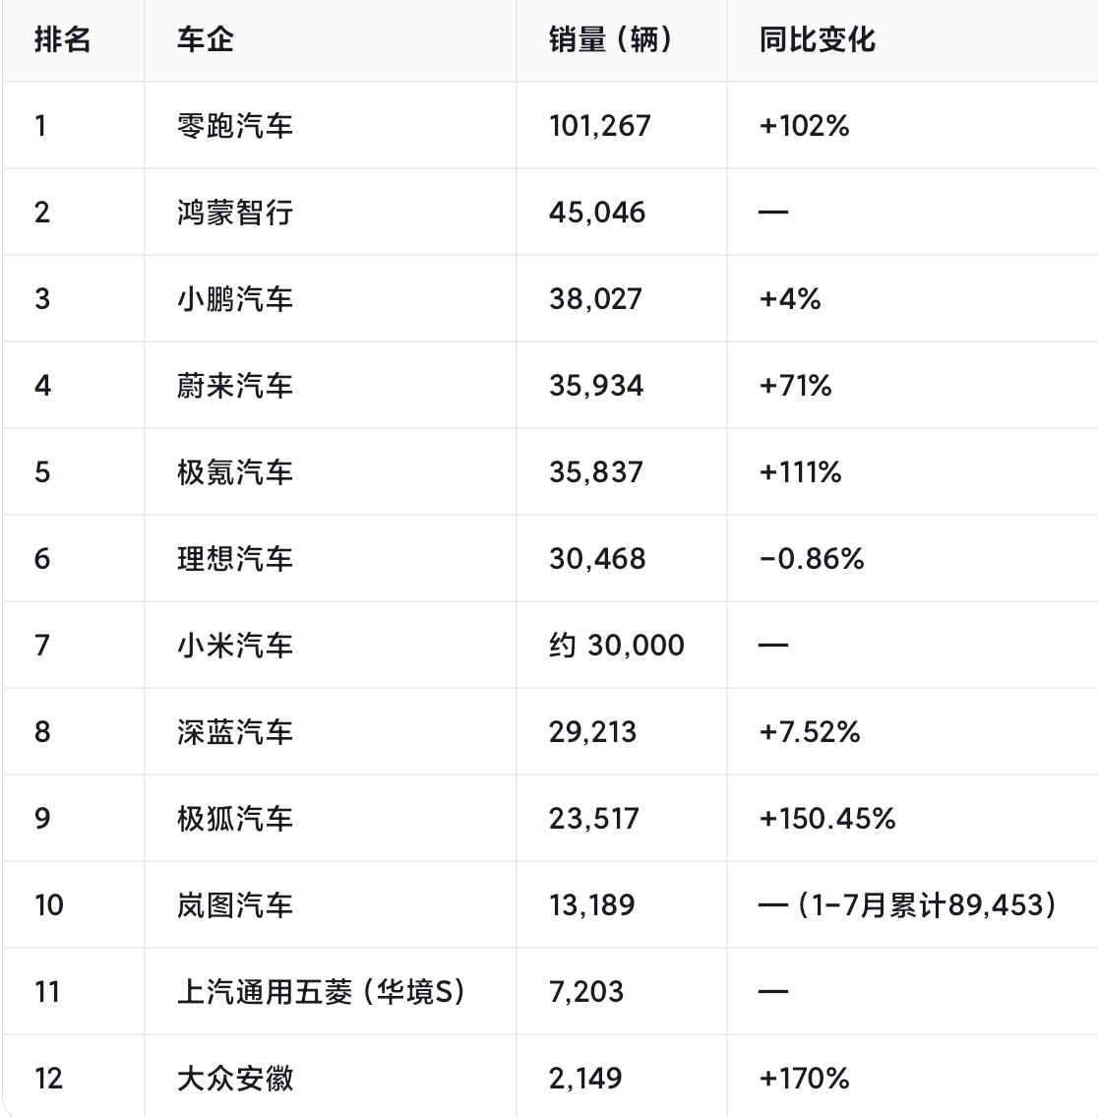Viewport: 1098px width, 1117px height.
Task: Click 小鹏汽车 in the table
Action: click(x=235, y=299)
